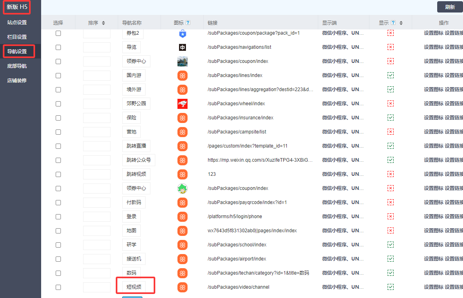Screen dimensions: 463x298
Task: Open the help icon next to 显示 header
Action: pyautogui.click(x=393, y=23)
